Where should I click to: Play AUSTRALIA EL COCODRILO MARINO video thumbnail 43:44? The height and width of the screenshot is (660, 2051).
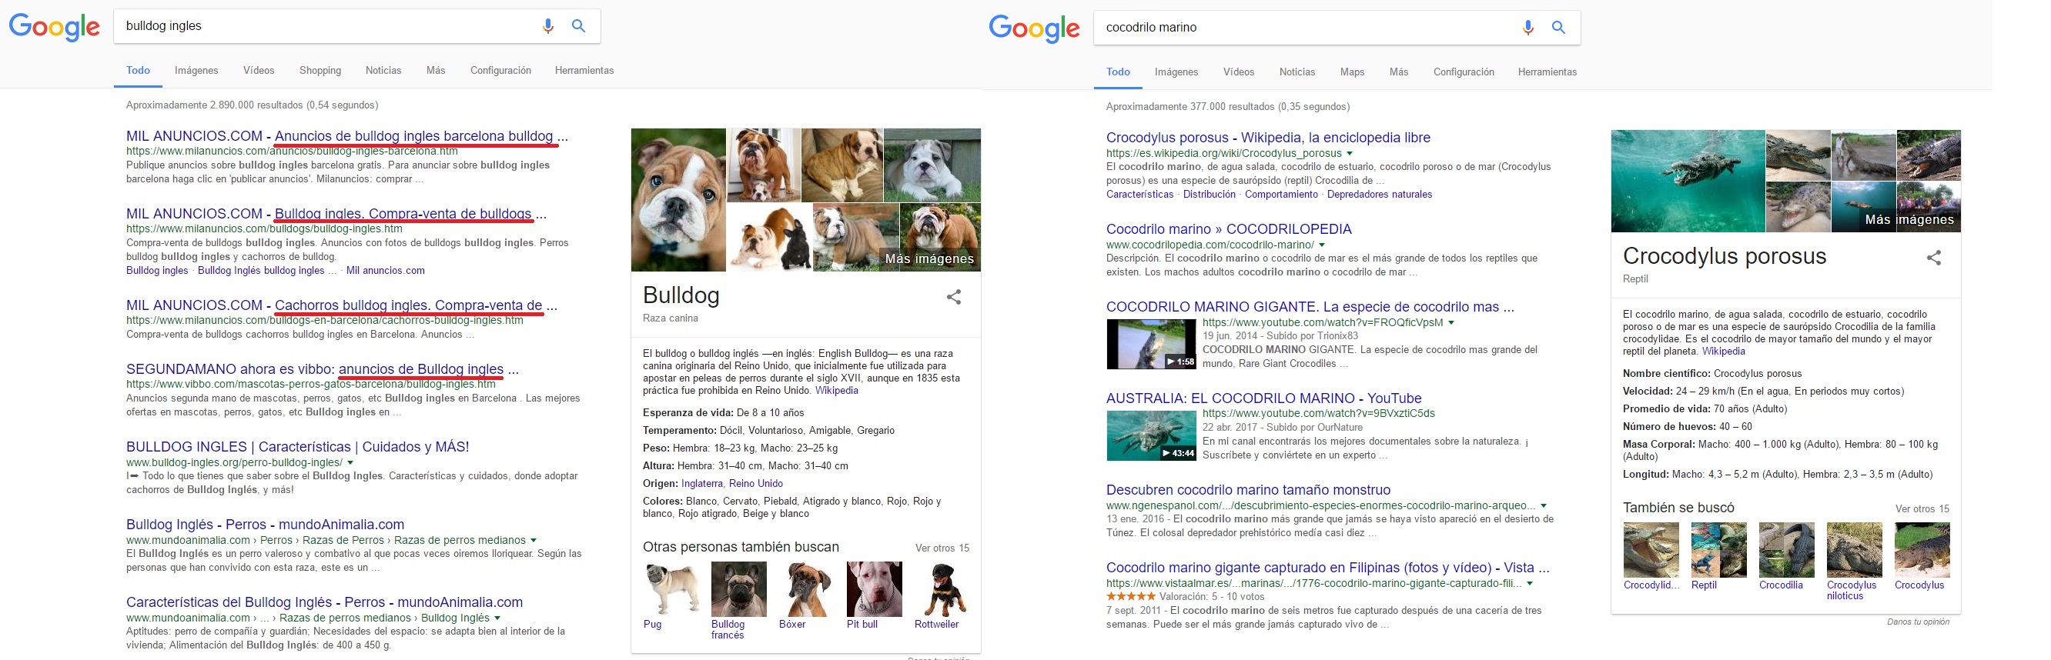coord(1150,435)
